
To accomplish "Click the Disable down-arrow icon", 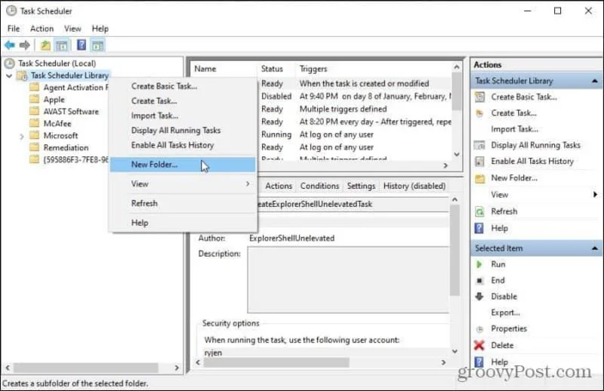I will tap(479, 296).
